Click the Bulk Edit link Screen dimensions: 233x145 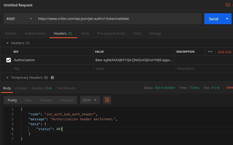pyautogui.click(x=225, y=52)
